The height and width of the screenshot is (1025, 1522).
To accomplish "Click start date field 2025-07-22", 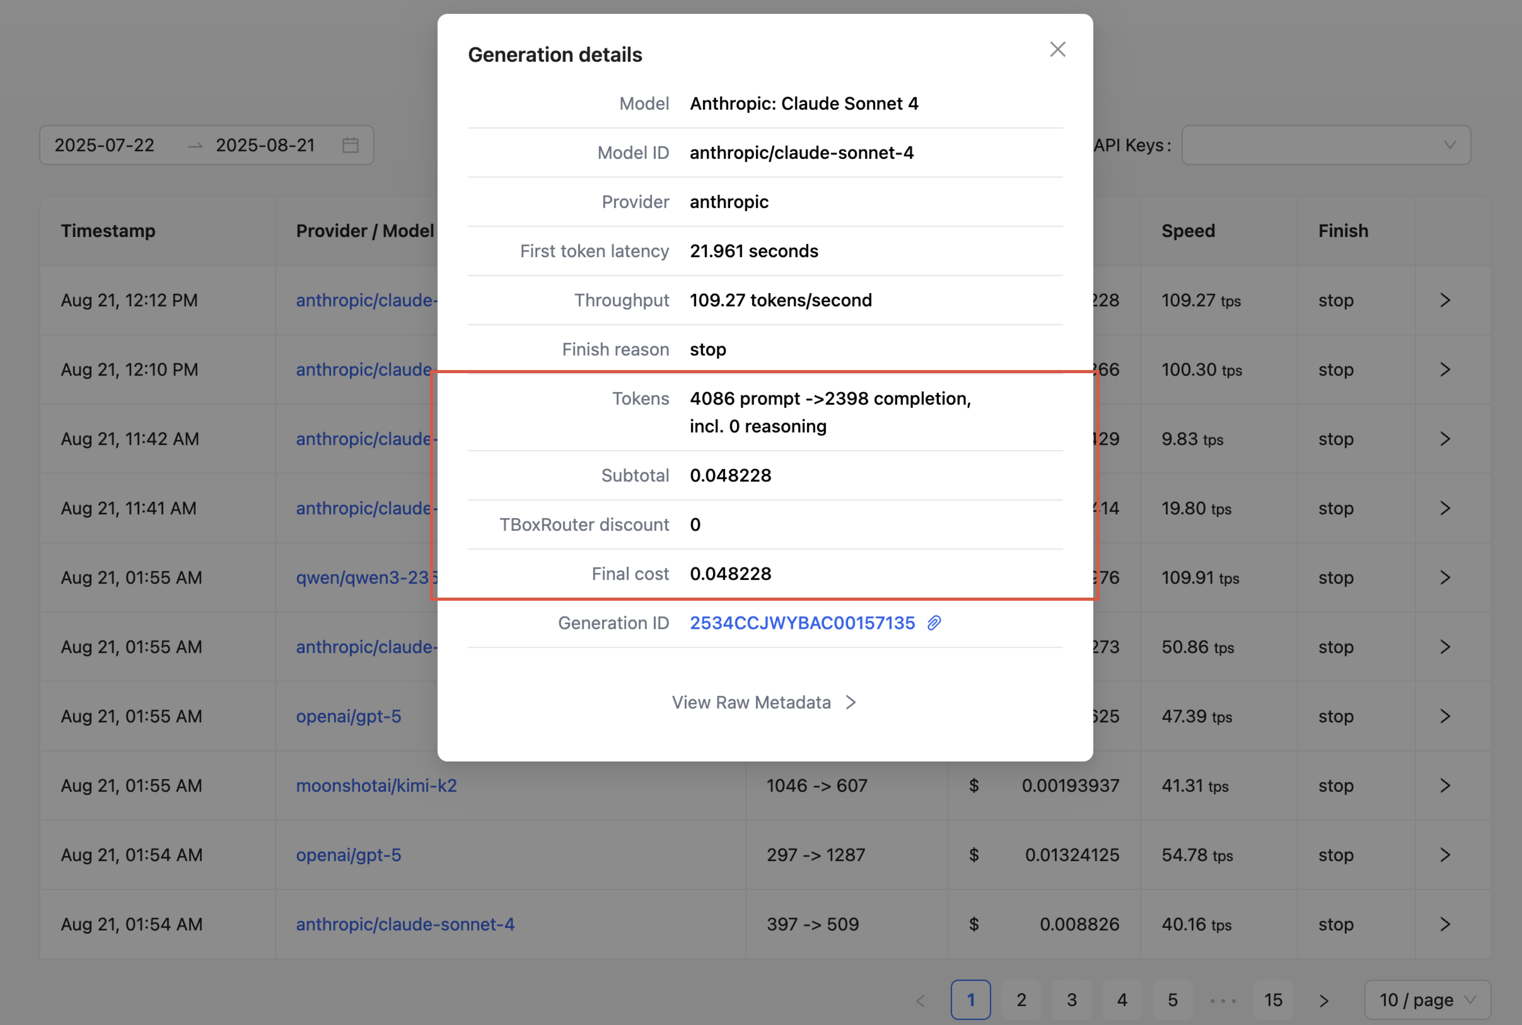I will pyautogui.click(x=105, y=145).
